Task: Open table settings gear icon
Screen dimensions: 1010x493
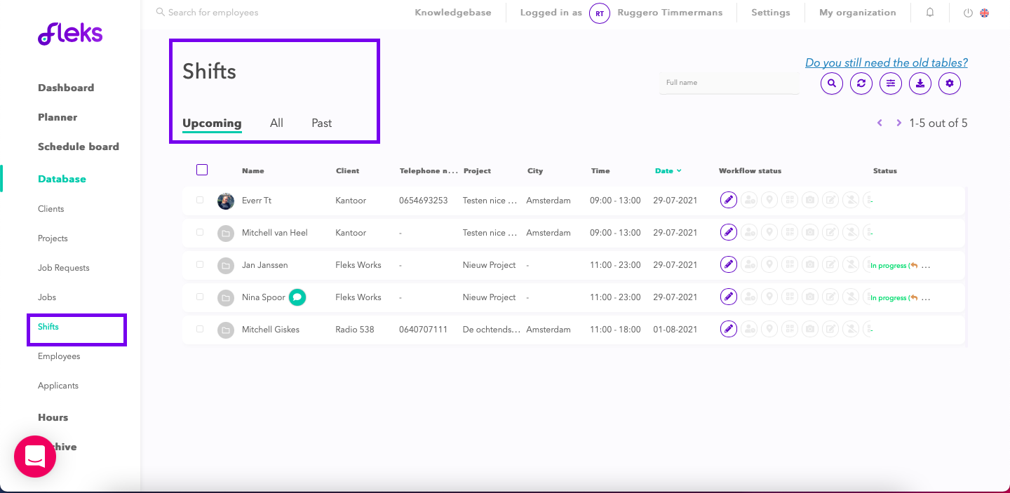Action: (950, 83)
